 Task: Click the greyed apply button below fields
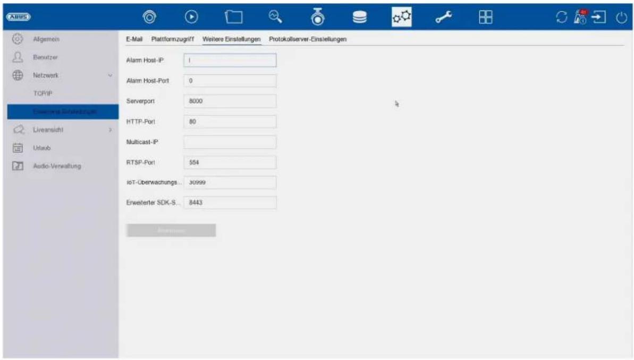(171, 231)
